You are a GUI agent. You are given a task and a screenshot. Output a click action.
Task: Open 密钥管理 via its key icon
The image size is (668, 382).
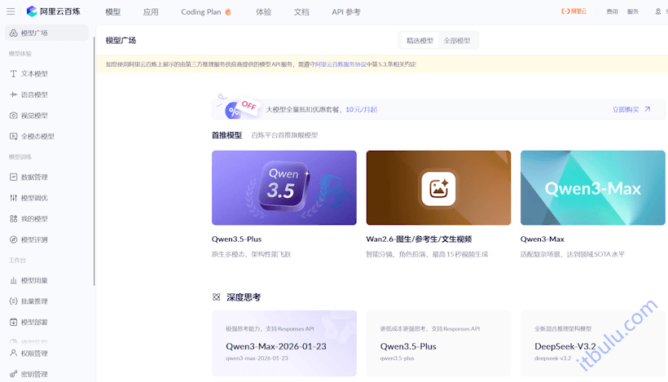(14, 375)
